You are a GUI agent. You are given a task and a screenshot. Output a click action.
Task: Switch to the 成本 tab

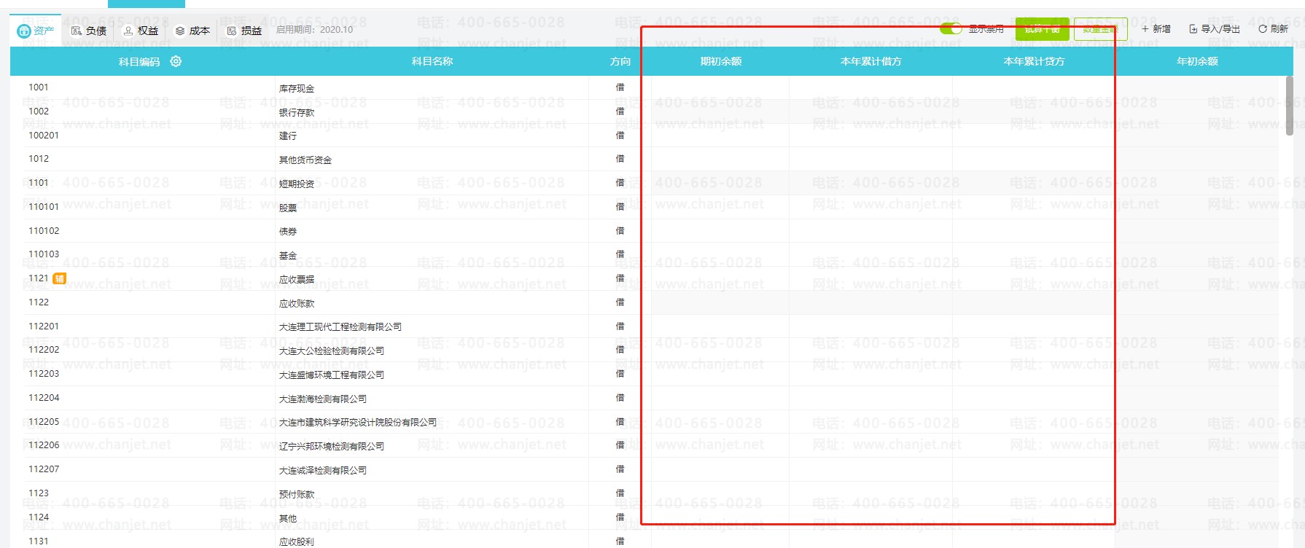pyautogui.click(x=192, y=31)
